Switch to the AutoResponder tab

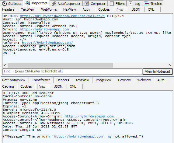tap(66, 4)
